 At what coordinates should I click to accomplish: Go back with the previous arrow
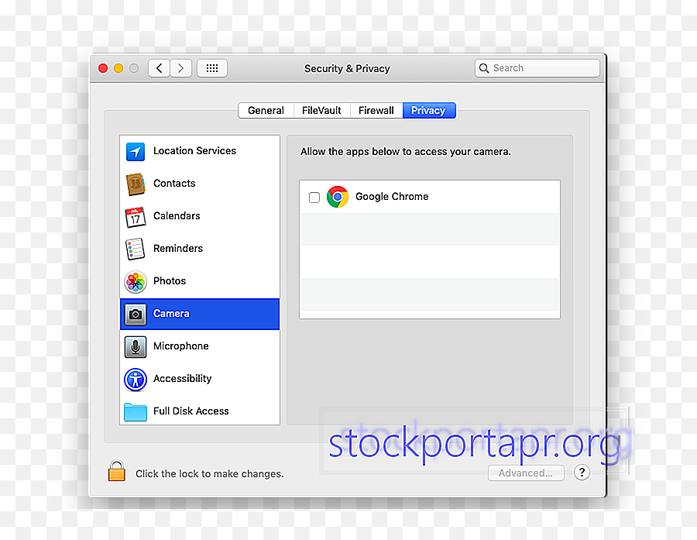(159, 68)
